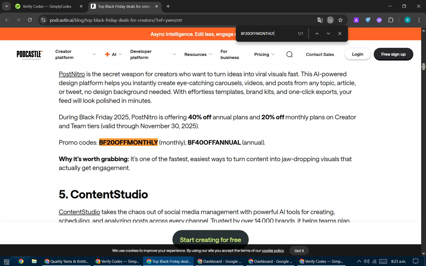Click the 5. ContentStudio heading
This screenshot has width=426, height=266.
tap(103, 194)
